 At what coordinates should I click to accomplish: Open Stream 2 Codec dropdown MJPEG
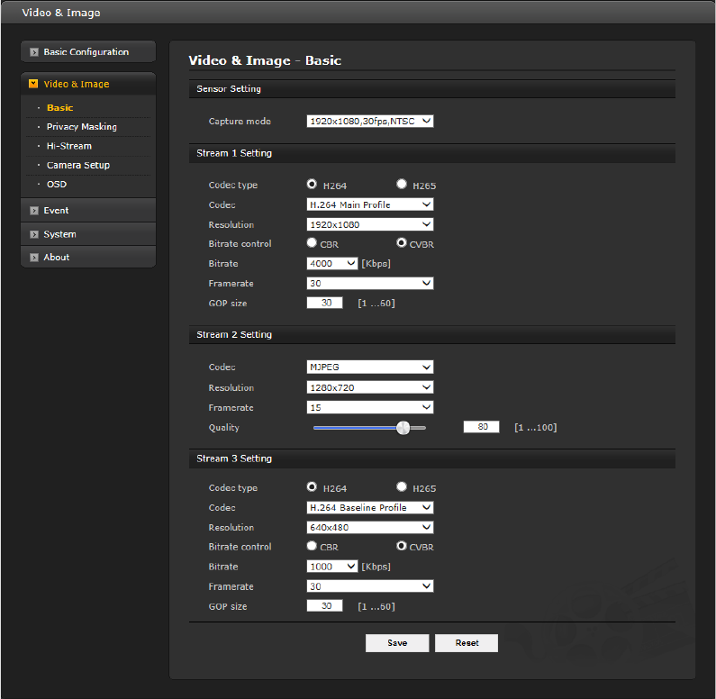[370, 368]
